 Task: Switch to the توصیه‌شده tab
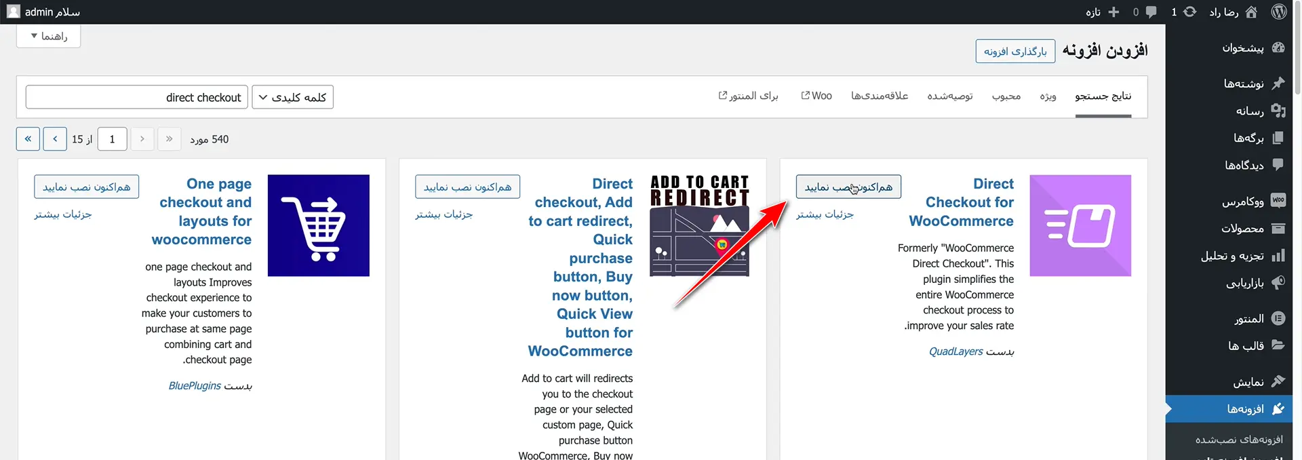(950, 96)
